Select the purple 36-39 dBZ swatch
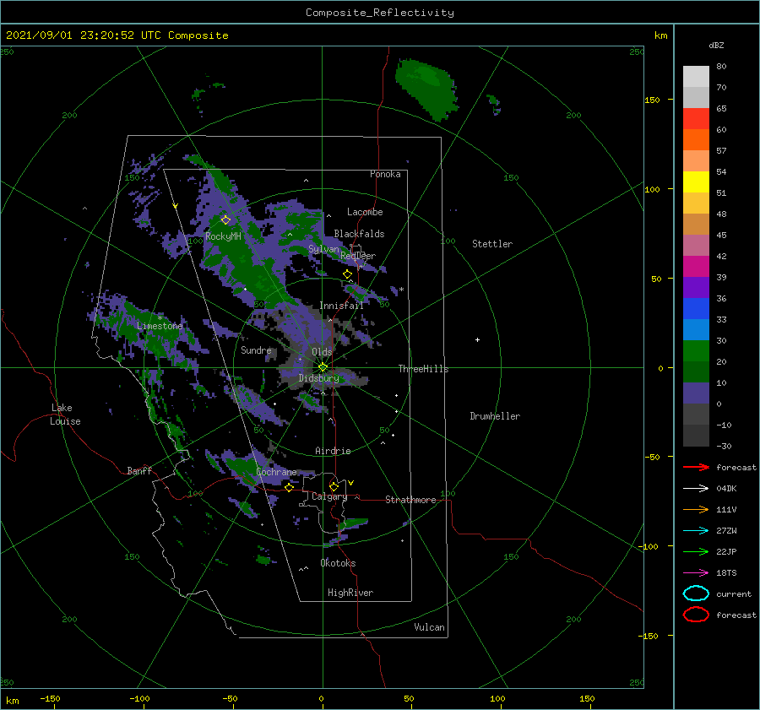This screenshot has height=710, width=760. [696, 288]
